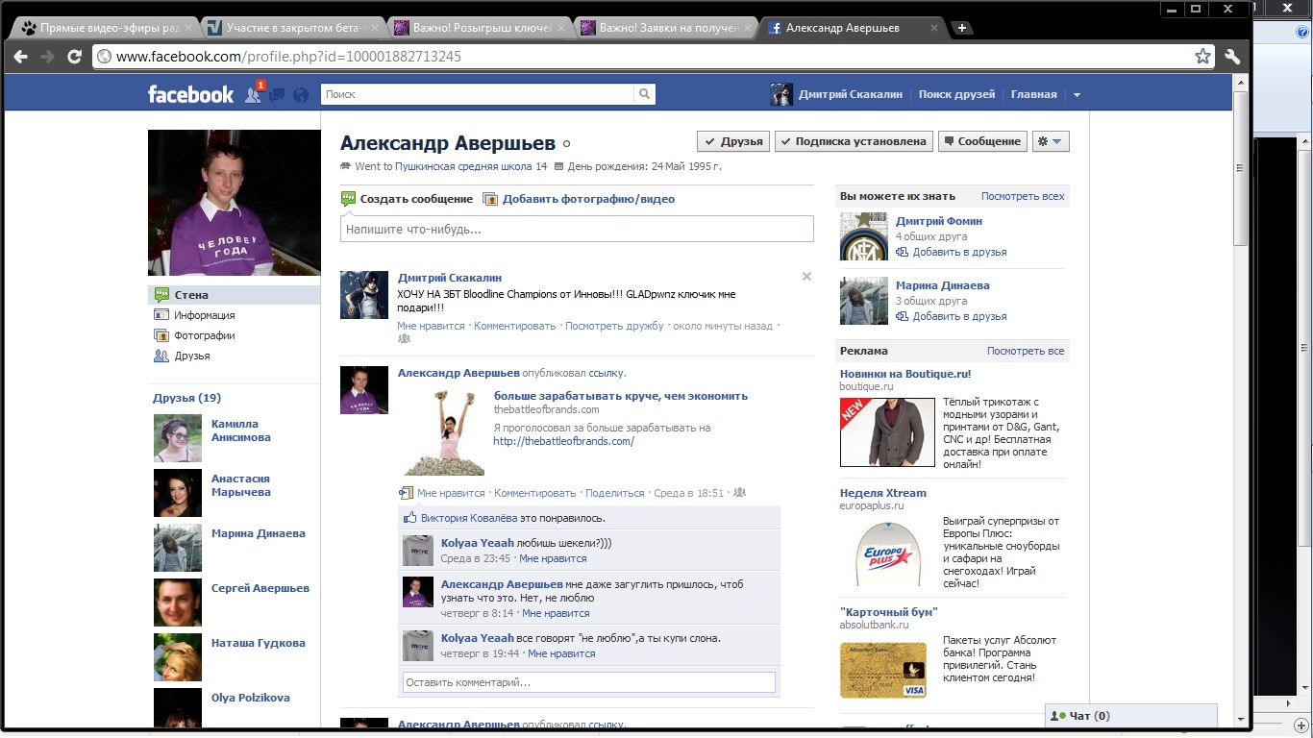
Task: Toggle the Подписка установлена subscription button
Action: 854,141
